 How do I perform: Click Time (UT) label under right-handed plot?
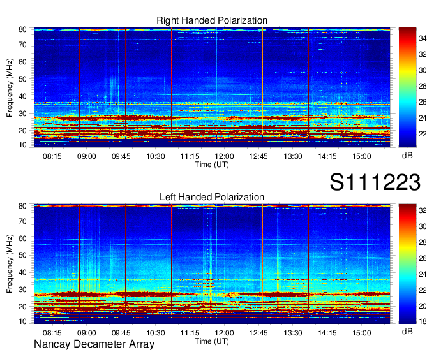tap(212, 165)
